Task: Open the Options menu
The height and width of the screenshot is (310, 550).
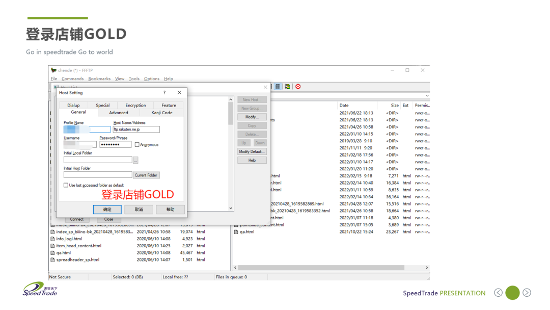Action: pyautogui.click(x=152, y=79)
